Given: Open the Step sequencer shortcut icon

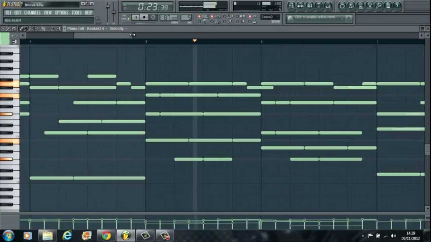Looking at the screenshot, I should (301, 6).
